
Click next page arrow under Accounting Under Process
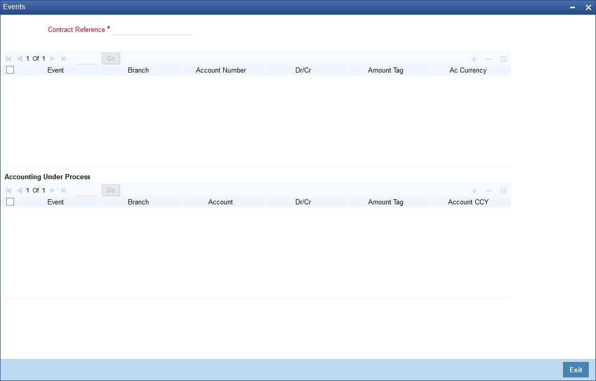tap(53, 190)
